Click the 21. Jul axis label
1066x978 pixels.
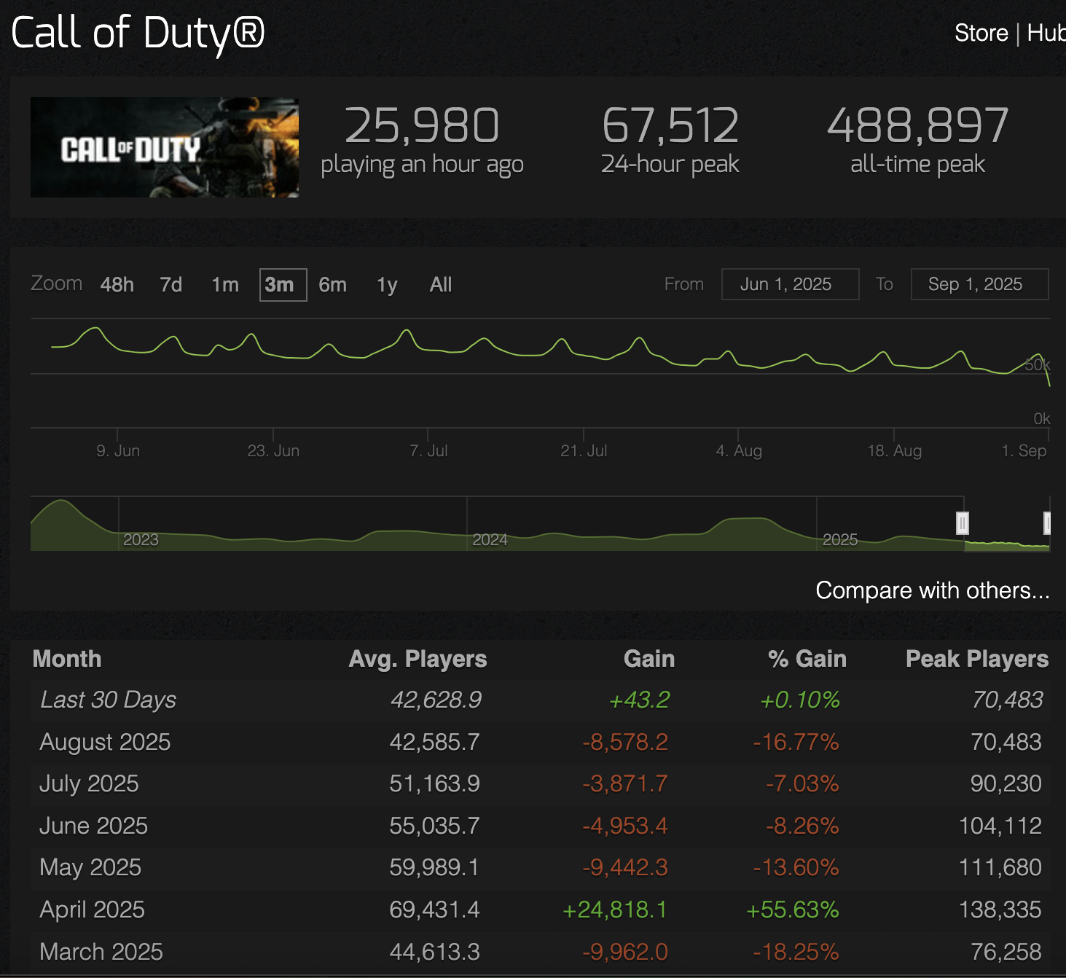click(584, 450)
